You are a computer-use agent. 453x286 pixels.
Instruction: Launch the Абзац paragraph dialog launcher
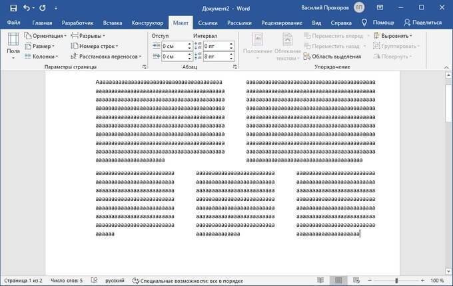[x=235, y=67]
